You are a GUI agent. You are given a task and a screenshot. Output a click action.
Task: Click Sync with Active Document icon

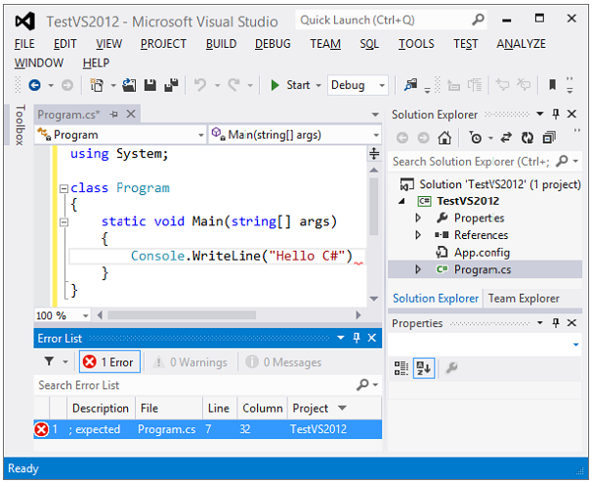tap(506, 138)
